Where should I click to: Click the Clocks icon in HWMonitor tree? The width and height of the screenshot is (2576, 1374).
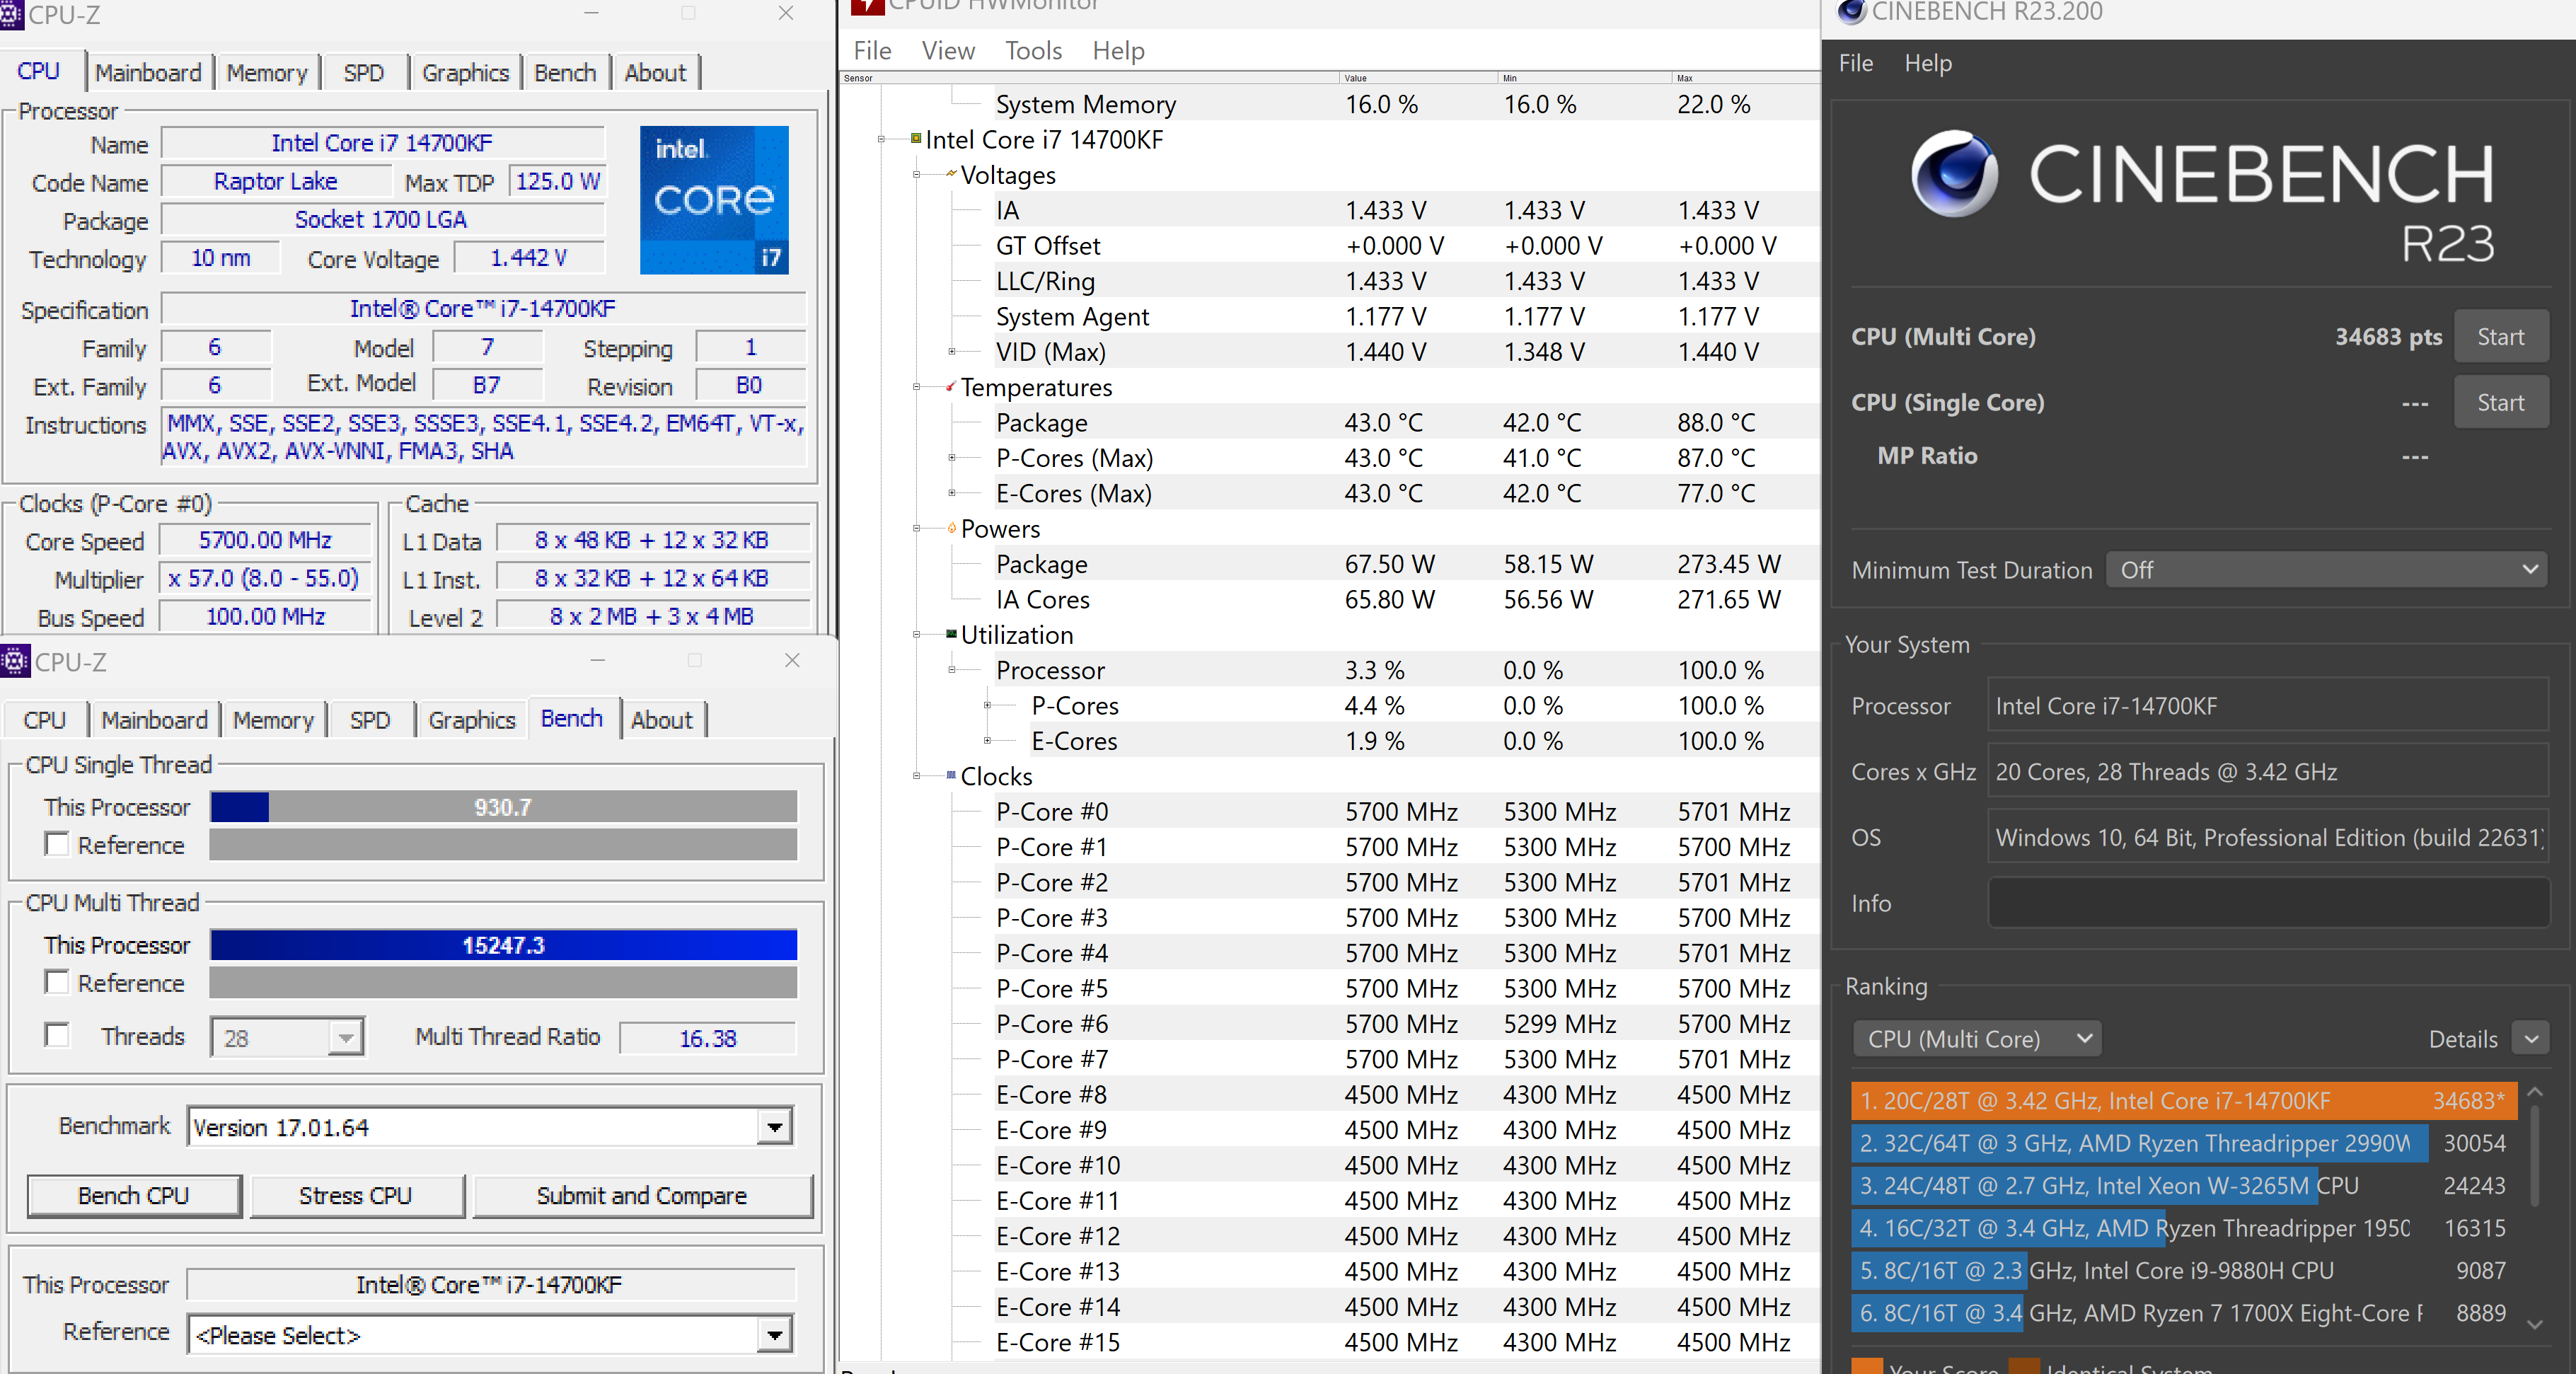[951, 775]
